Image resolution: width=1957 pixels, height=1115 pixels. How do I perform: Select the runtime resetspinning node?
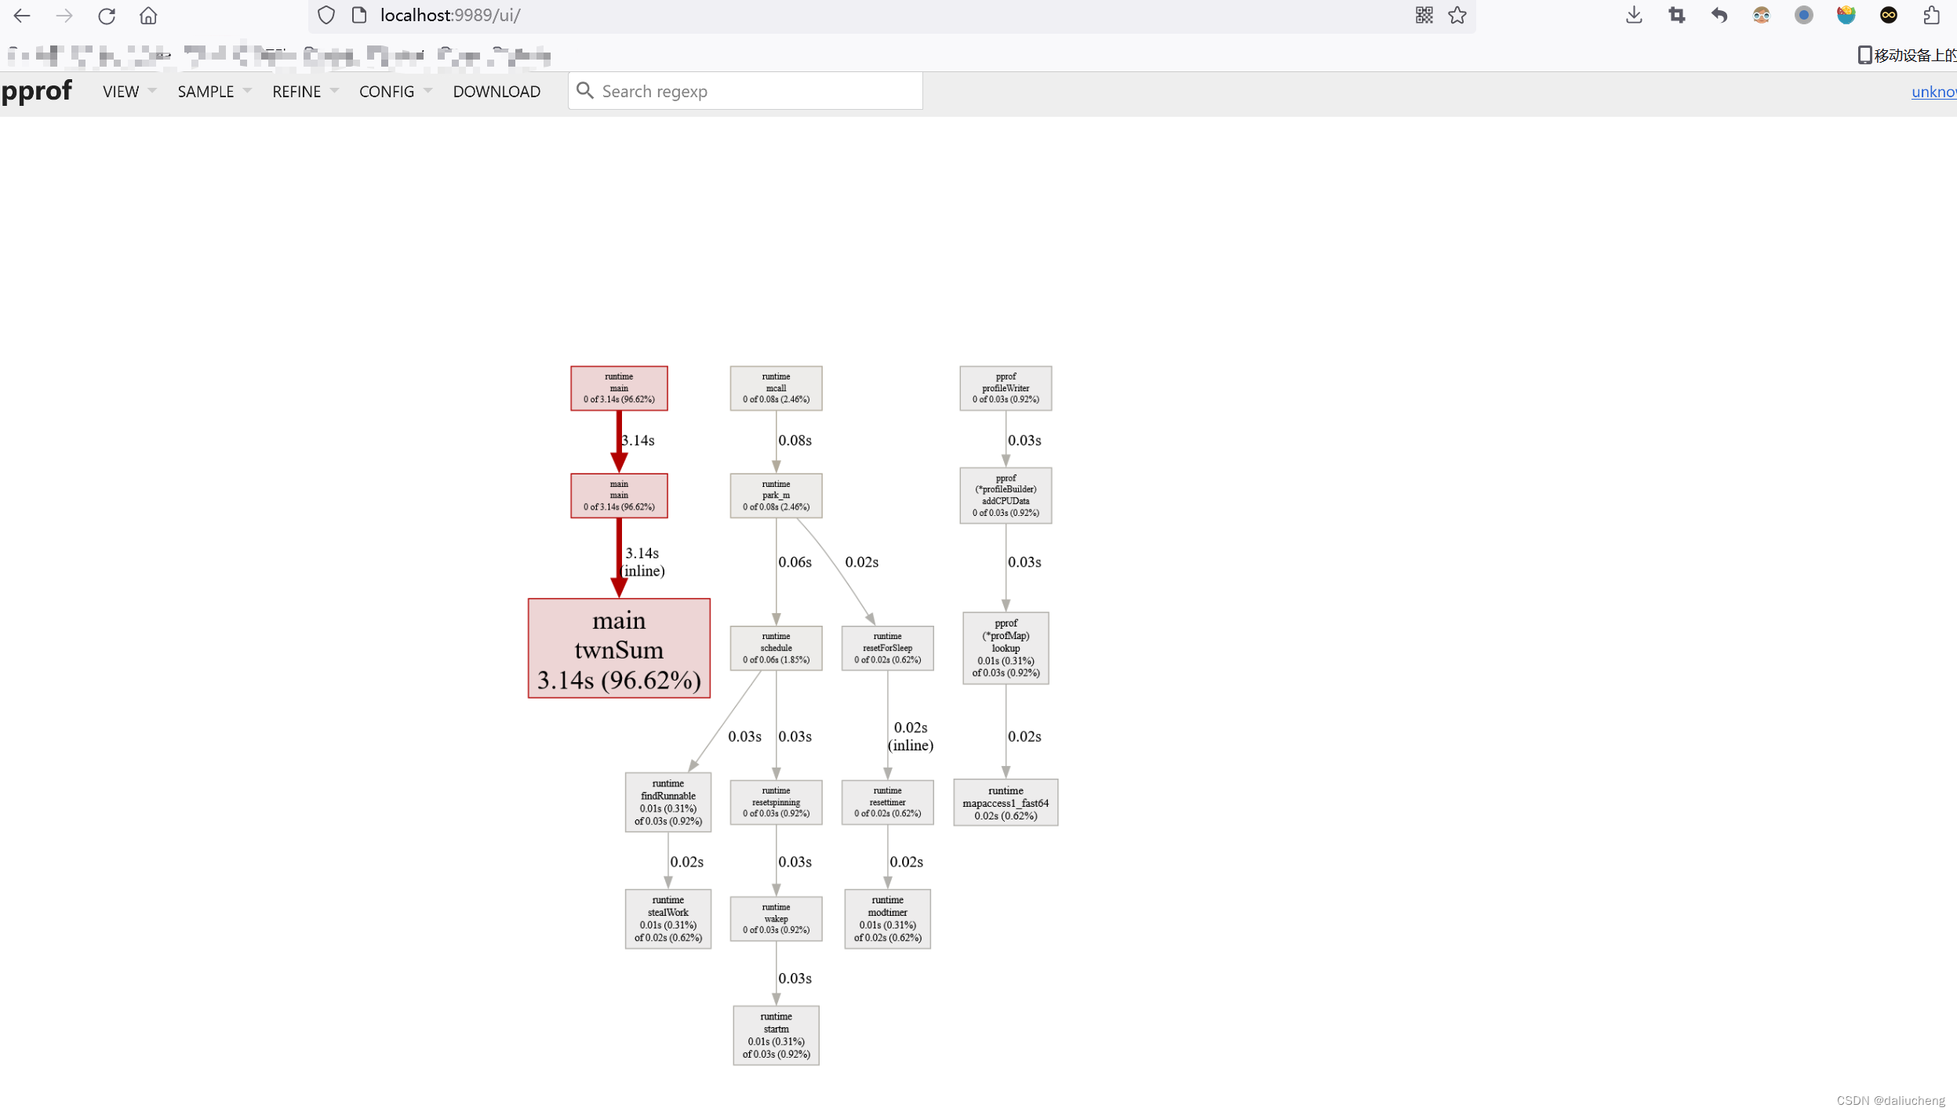776,802
